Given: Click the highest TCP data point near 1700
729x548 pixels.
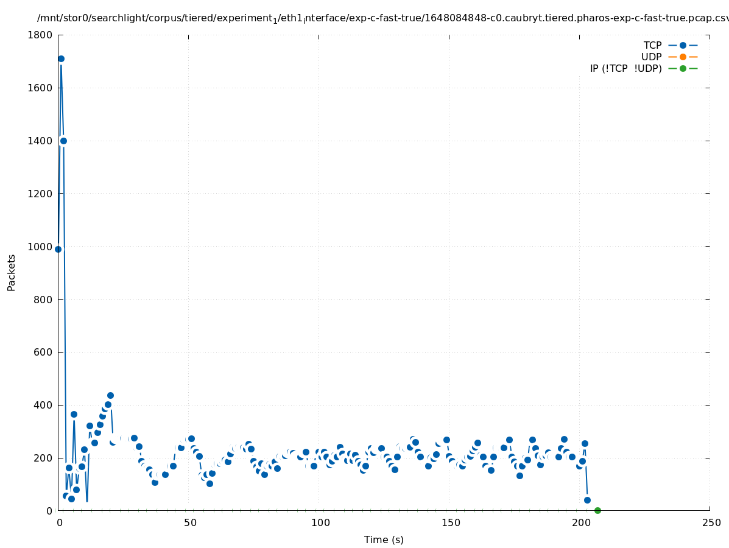Looking at the screenshot, I should [61, 59].
